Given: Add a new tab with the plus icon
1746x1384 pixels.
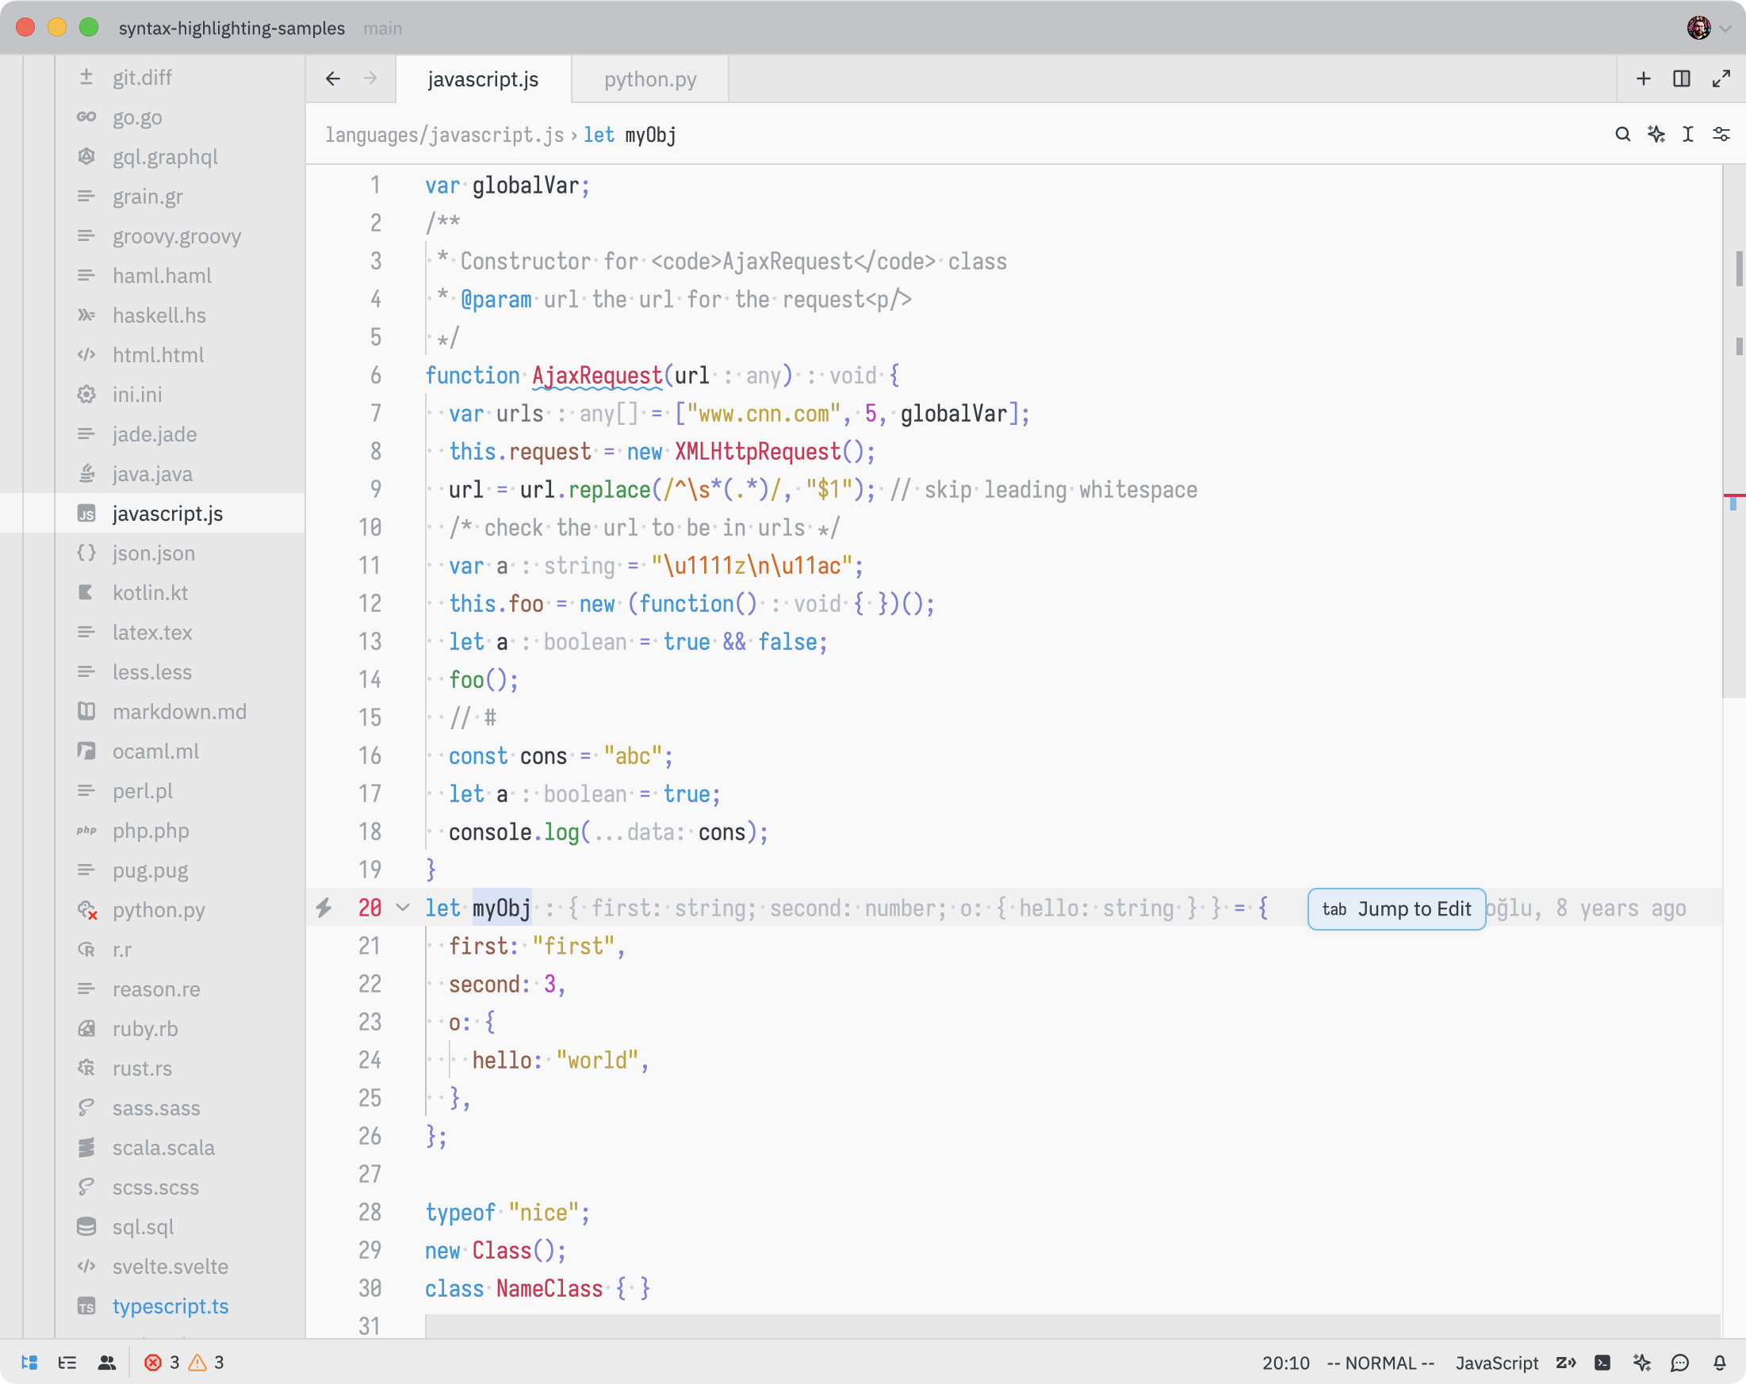Looking at the screenshot, I should click(1643, 78).
